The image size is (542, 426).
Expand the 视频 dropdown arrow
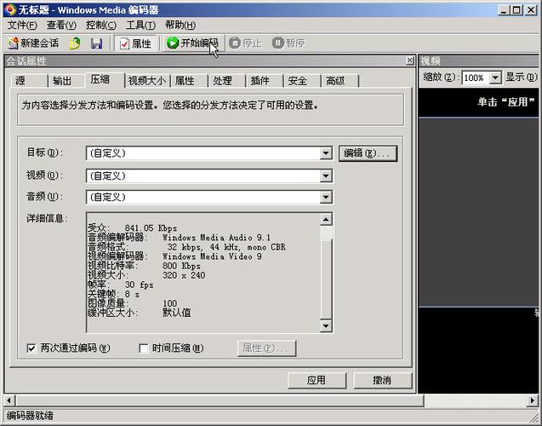click(326, 176)
